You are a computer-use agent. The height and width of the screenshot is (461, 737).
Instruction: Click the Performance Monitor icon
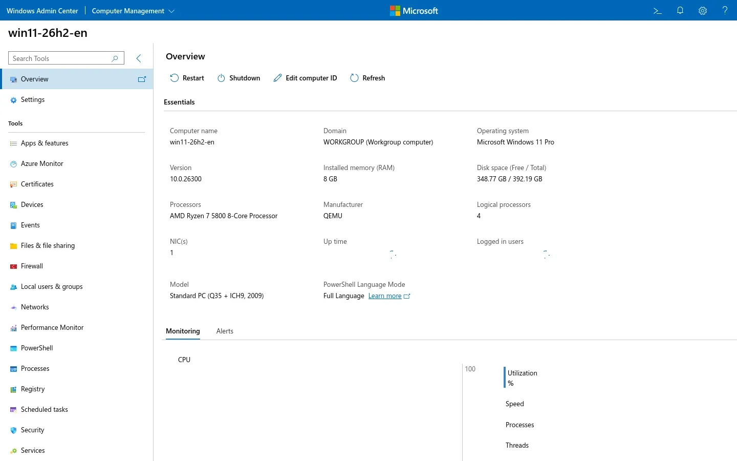pyautogui.click(x=14, y=328)
